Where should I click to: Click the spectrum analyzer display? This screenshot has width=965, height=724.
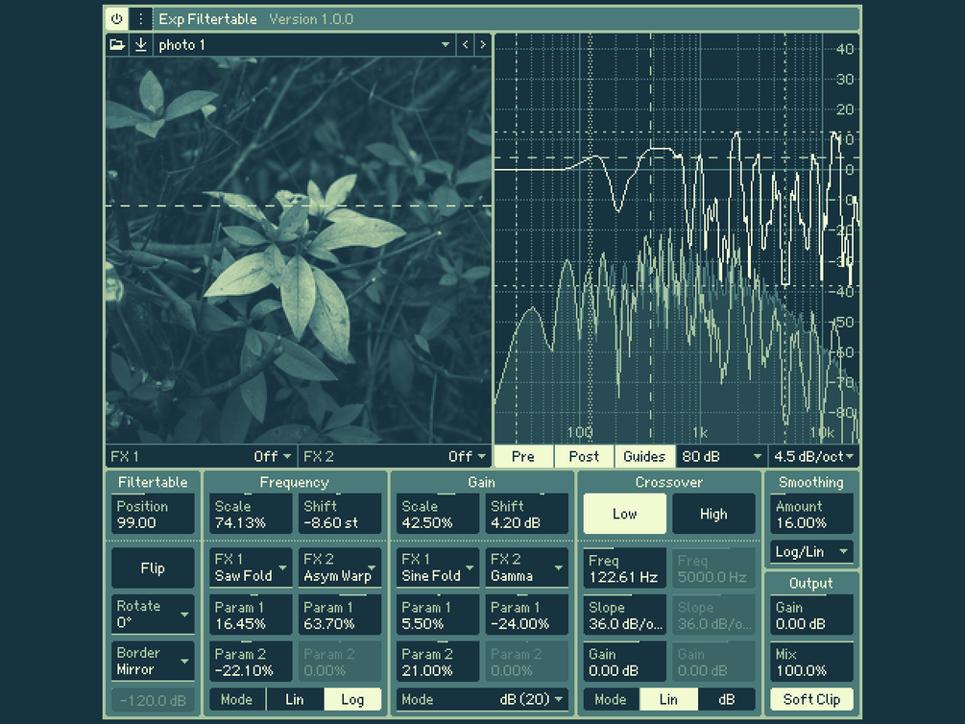677,239
